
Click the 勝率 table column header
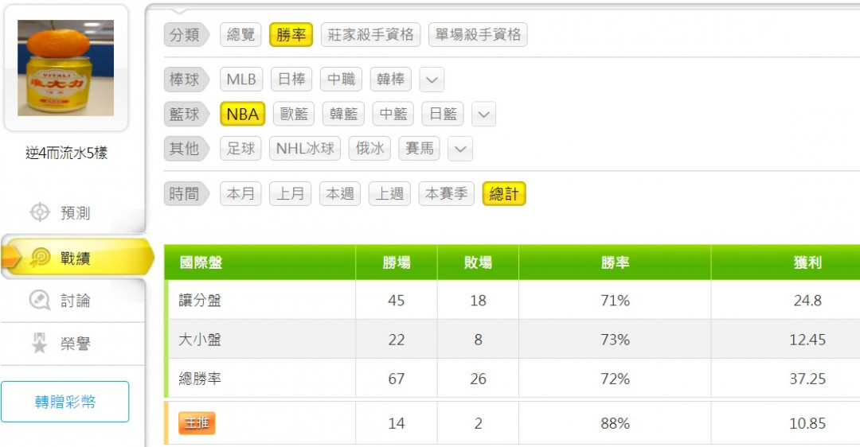tap(615, 262)
